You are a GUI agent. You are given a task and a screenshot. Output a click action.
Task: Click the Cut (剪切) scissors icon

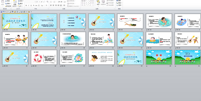tap(6, 1)
